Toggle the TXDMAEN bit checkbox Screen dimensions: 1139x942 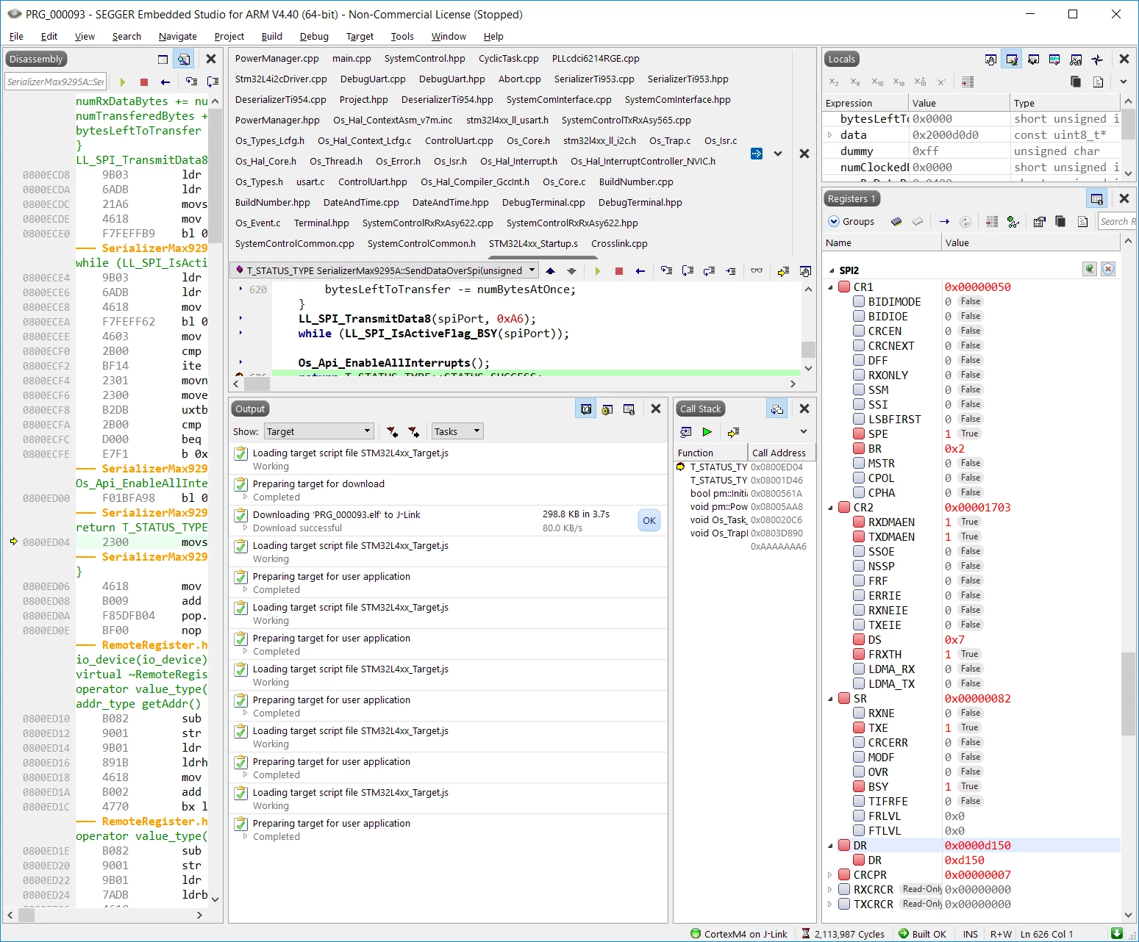pyautogui.click(x=859, y=536)
